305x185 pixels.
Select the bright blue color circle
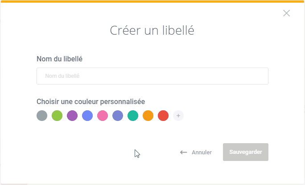87,116
